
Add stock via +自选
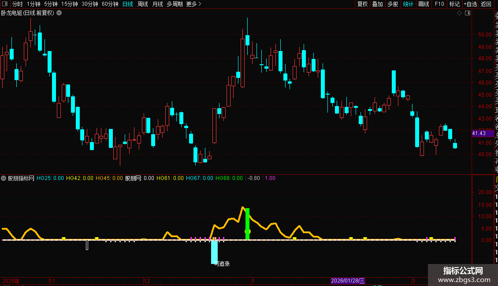[x=470, y=4]
